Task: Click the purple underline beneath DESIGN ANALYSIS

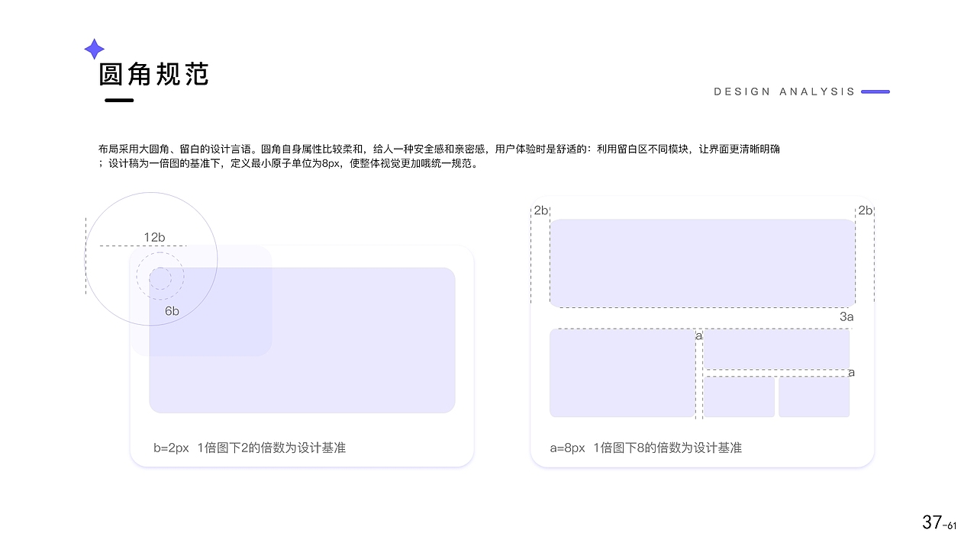Action: pyautogui.click(x=876, y=91)
